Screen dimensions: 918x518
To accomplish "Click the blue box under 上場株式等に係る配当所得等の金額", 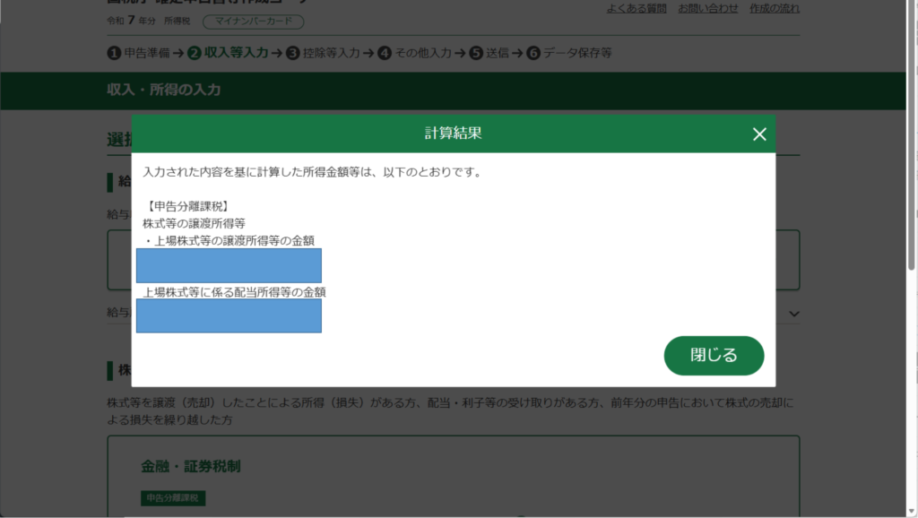I will coord(229,315).
